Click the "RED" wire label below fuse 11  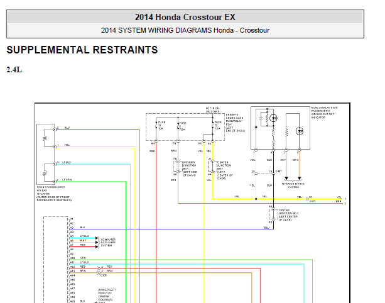(x=152, y=151)
